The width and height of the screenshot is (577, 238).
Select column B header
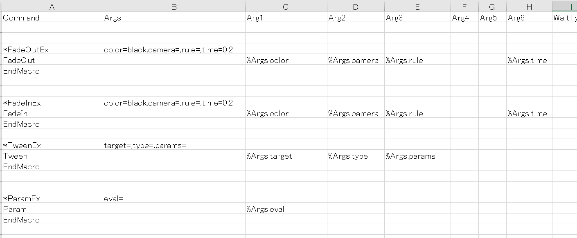(174, 7)
